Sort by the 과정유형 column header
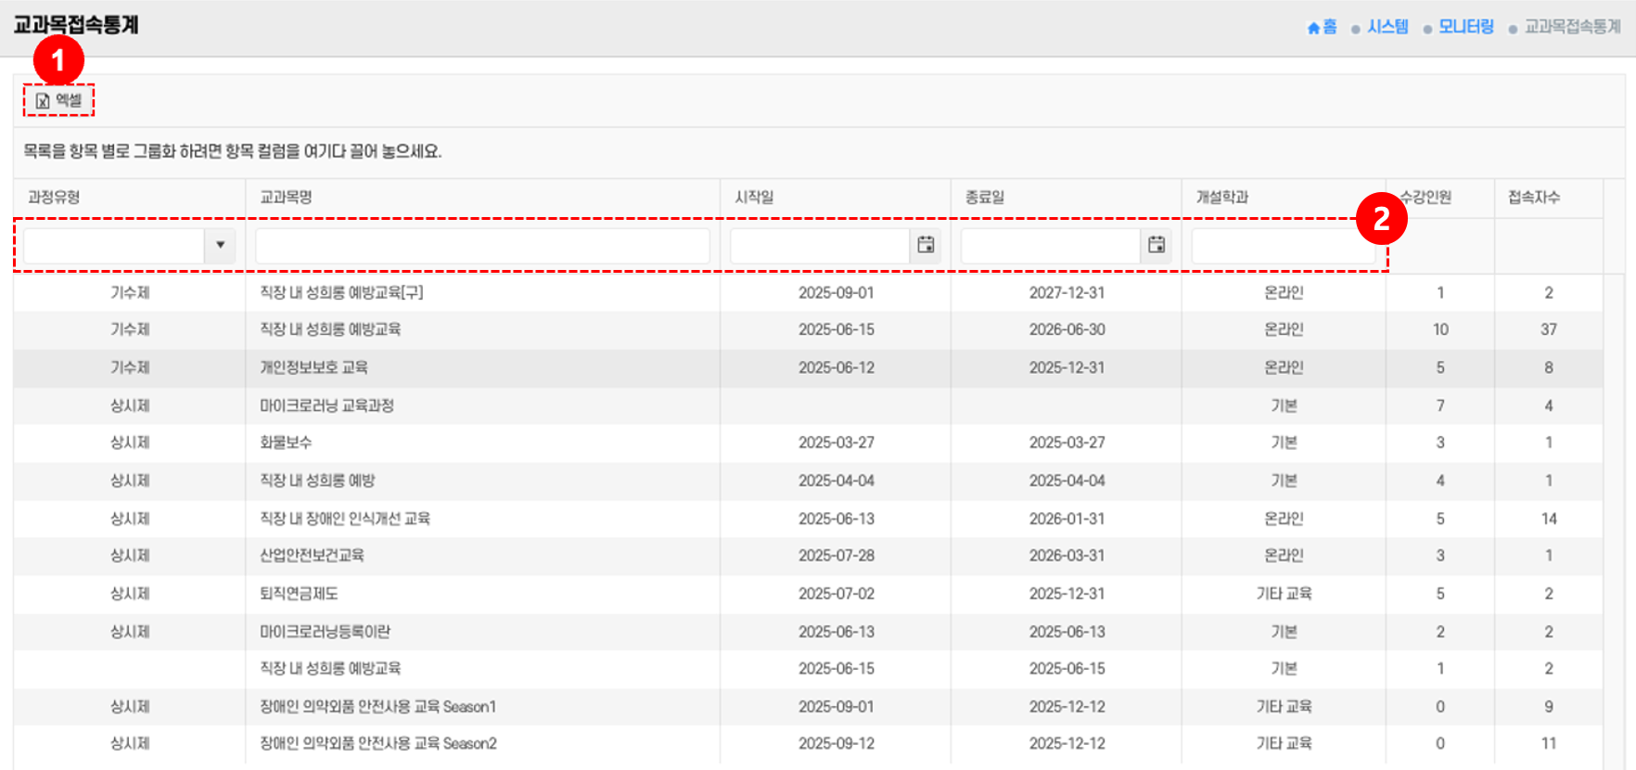The image size is (1636, 770). tap(54, 198)
